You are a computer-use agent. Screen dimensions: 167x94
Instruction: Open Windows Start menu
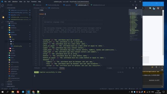[2, 92]
